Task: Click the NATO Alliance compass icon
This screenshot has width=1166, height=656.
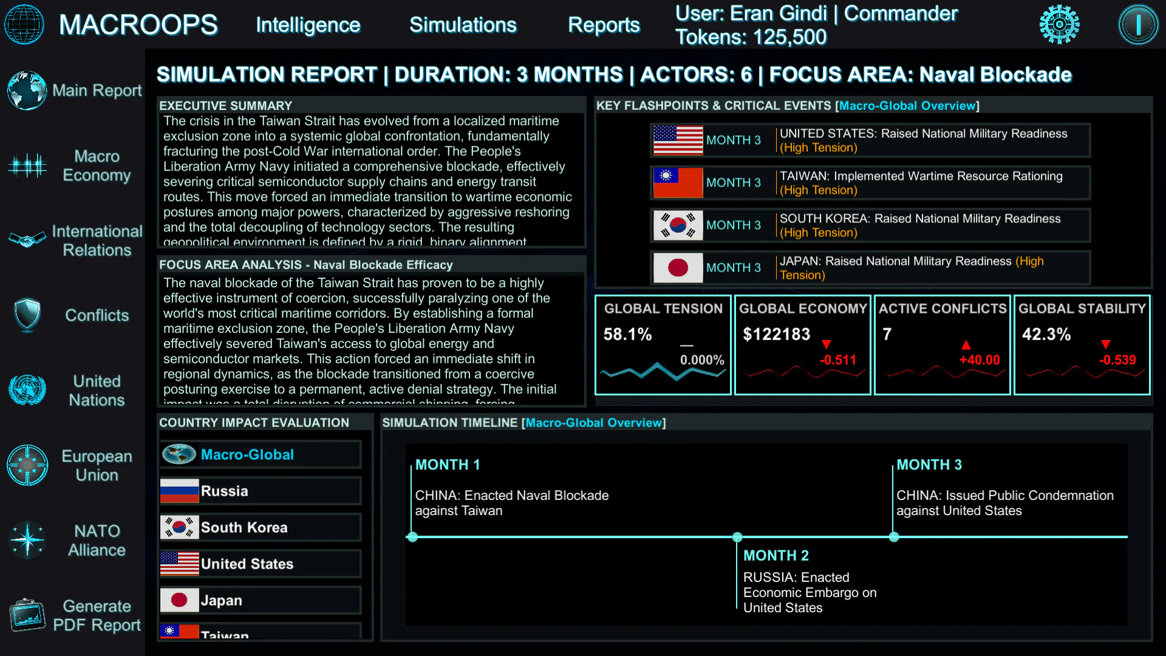Action: tap(27, 540)
